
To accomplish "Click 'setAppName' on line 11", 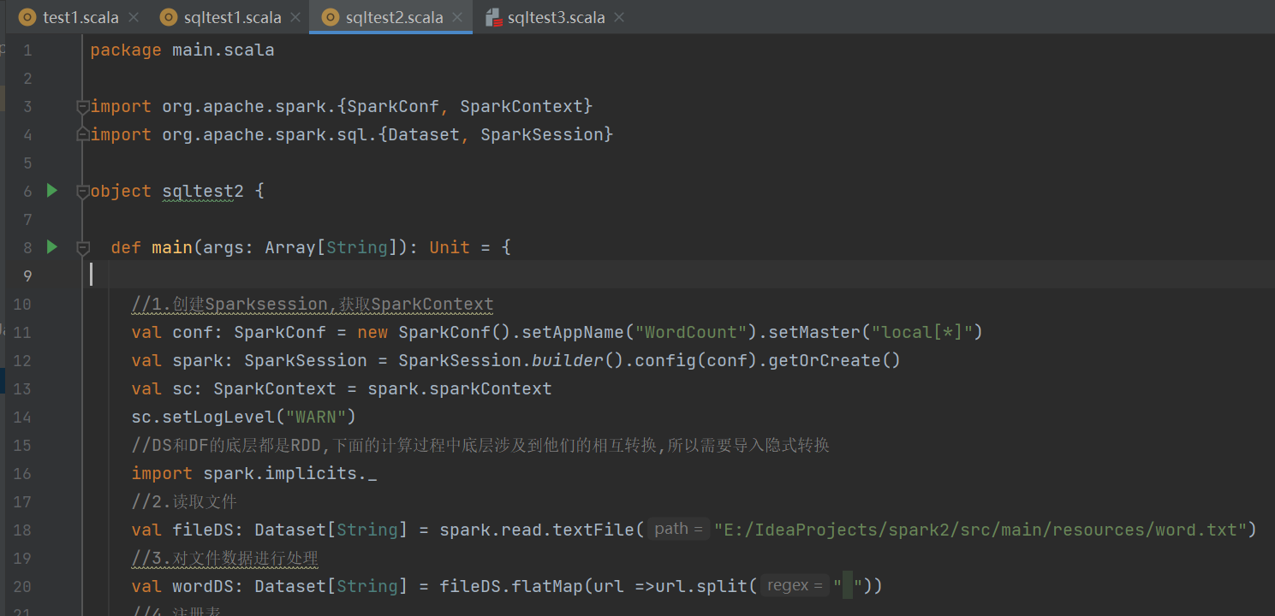I will (573, 332).
